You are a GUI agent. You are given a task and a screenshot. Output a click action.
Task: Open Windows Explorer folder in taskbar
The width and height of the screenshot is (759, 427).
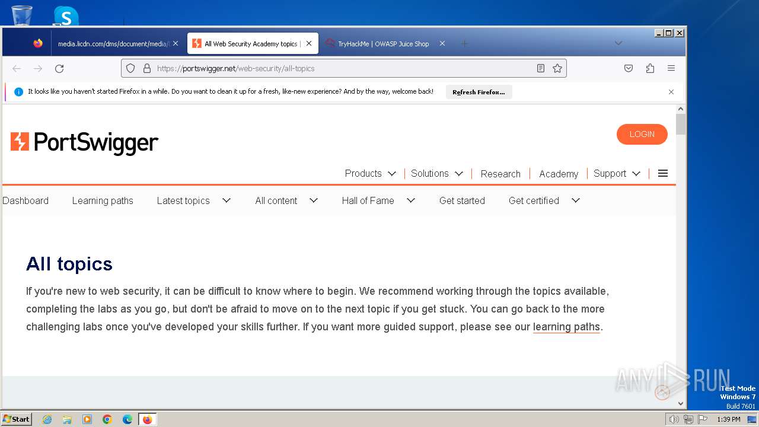coord(67,419)
